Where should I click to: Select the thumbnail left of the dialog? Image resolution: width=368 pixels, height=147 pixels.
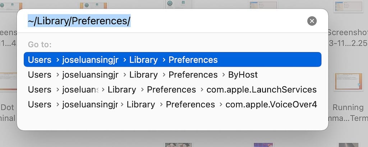pos(8,82)
